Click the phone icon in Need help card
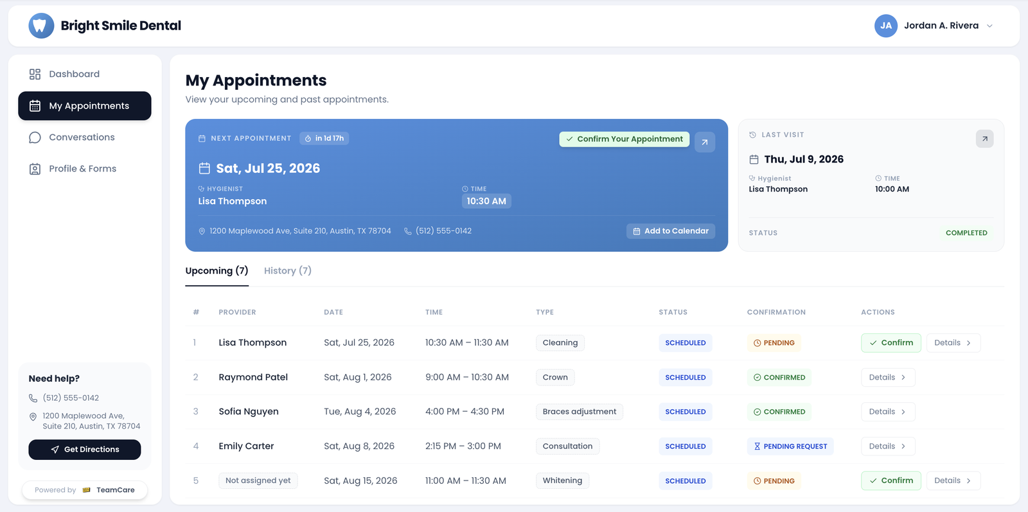Image resolution: width=1028 pixels, height=512 pixels. [x=33, y=398]
